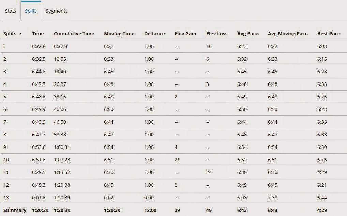The width and height of the screenshot is (347, 216).
Task: Click the summary distance value 12.00
Action: [150, 210]
